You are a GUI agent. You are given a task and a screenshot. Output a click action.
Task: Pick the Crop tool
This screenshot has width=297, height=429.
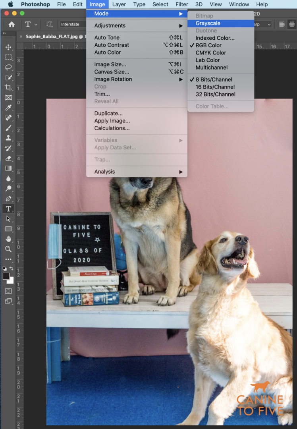(x=8, y=87)
